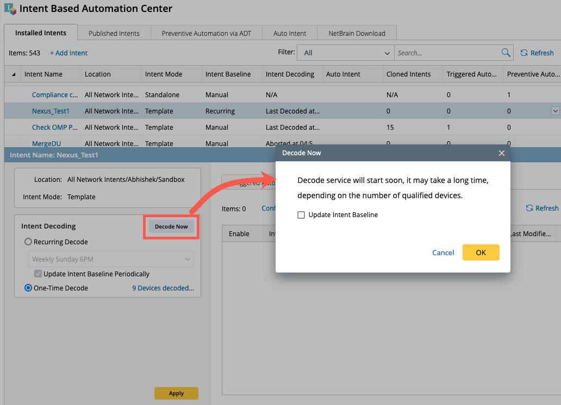Click into the Search input field
Image resolution: width=561 pixels, height=405 pixels.
coord(447,53)
